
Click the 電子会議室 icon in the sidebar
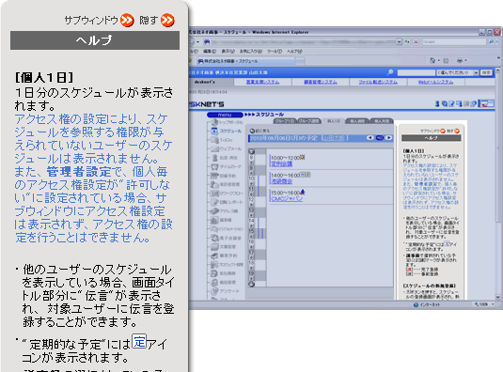[x=214, y=238]
